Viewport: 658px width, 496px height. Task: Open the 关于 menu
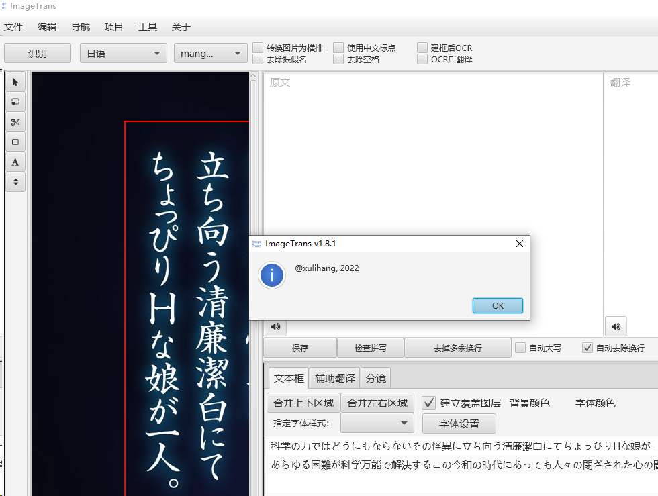[181, 27]
